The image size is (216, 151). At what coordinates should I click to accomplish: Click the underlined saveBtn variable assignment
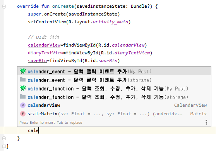tap(38, 61)
